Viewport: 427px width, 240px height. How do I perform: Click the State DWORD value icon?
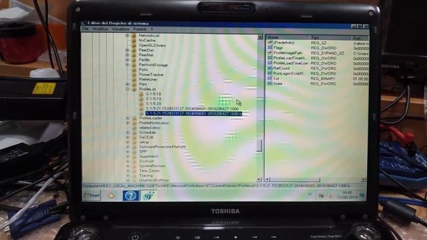tap(270, 83)
